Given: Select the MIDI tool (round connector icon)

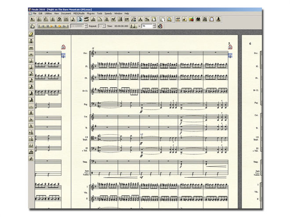Looking at the screenshot, I should [198, 19].
